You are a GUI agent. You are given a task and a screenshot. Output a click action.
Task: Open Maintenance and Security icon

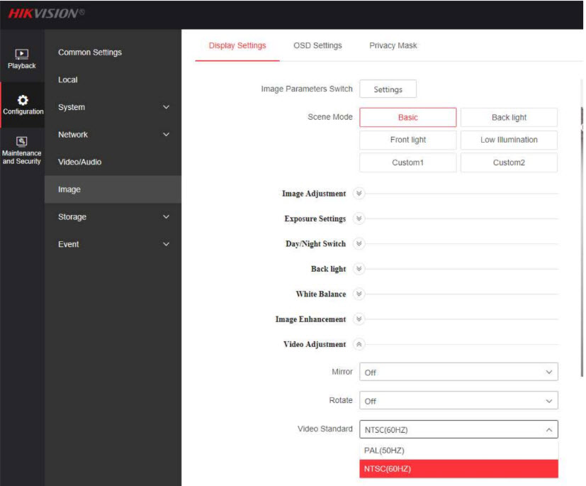[22, 141]
